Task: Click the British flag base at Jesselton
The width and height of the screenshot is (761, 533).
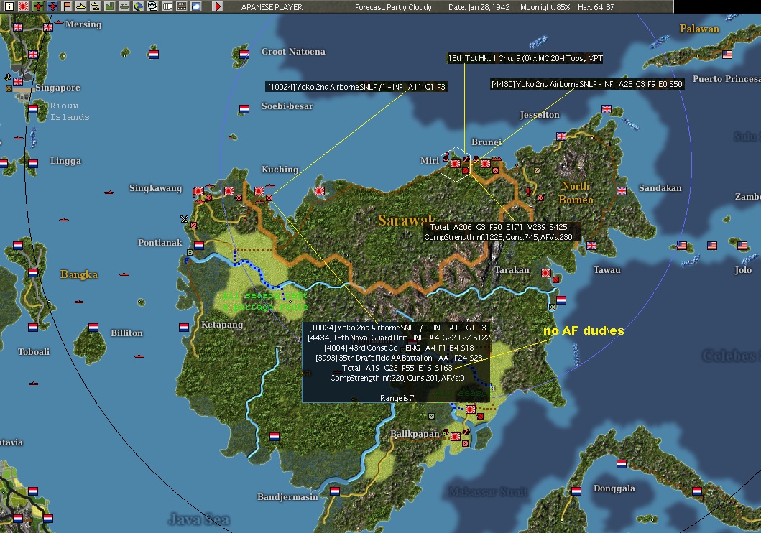Action: (x=561, y=136)
